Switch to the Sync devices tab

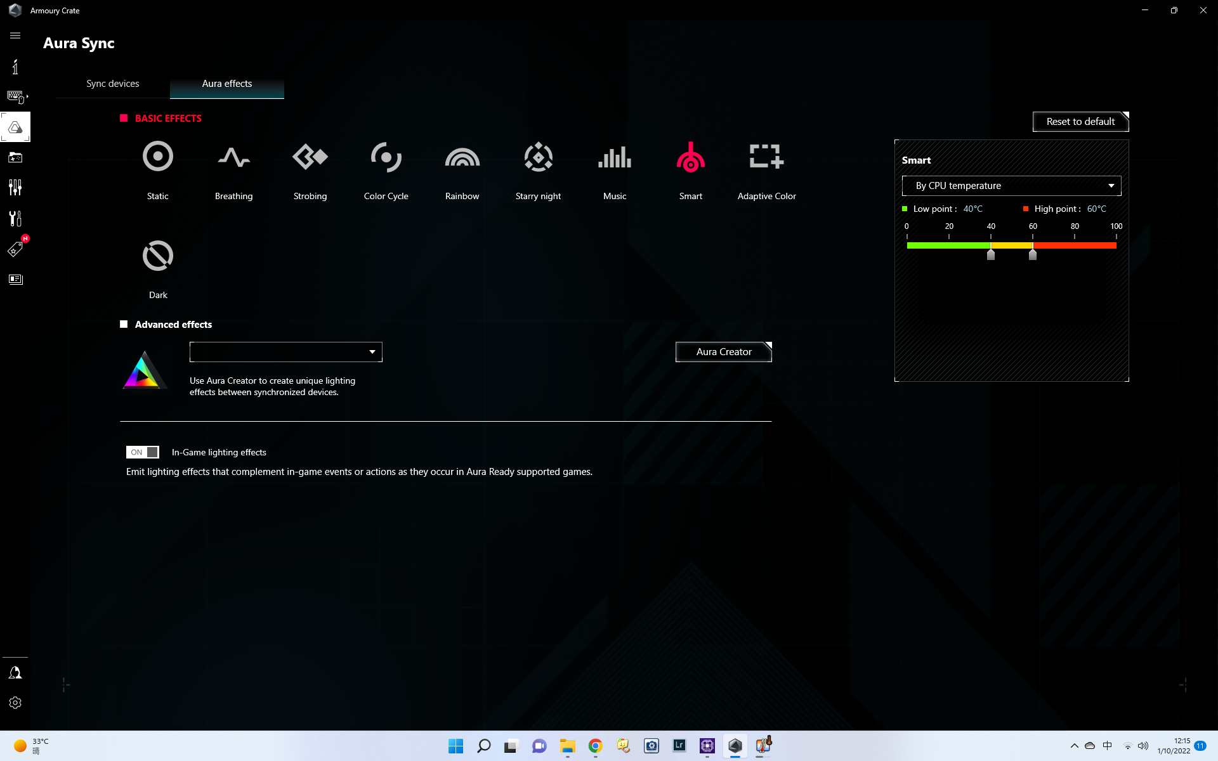click(113, 84)
